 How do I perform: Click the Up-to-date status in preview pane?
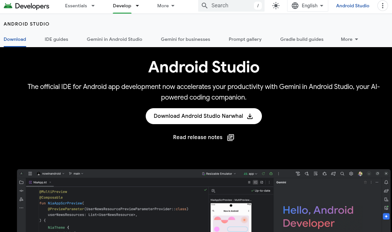coord(261,191)
